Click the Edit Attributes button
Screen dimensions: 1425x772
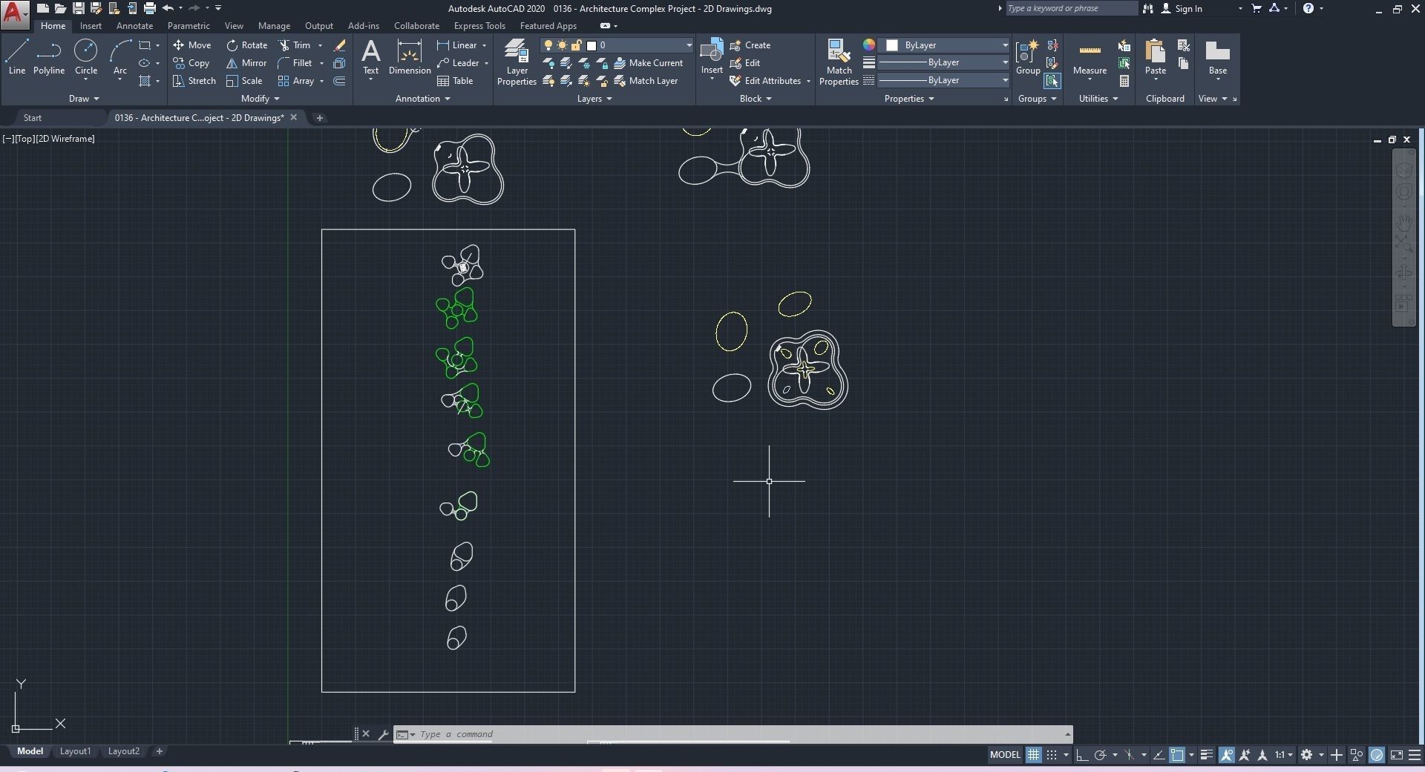[x=765, y=81]
